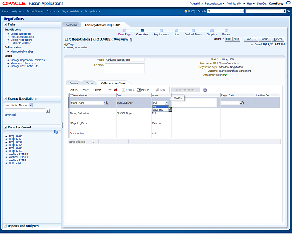The image size is (292, 234).
Task: Open Research Suppliers link
Action: (21, 43)
